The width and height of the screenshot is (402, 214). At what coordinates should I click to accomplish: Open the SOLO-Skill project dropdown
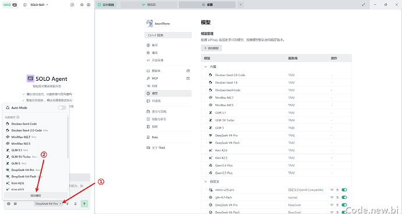click(39, 5)
